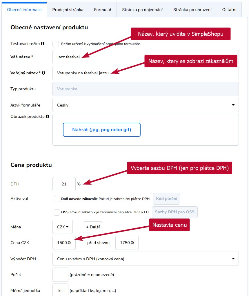
Task: Check the OSS checkbox
Action: point(57,212)
